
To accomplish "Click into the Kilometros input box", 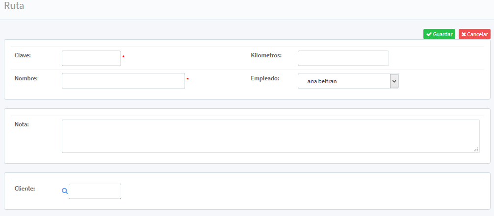I will (343, 58).
